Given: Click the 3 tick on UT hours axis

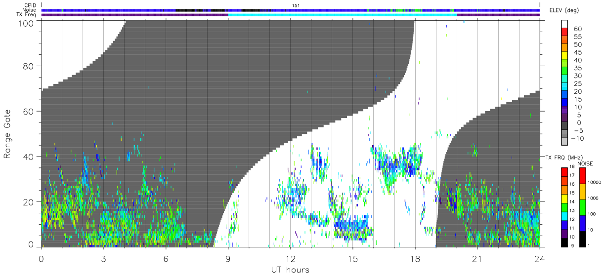Looking at the screenshot, I should 103,259.
